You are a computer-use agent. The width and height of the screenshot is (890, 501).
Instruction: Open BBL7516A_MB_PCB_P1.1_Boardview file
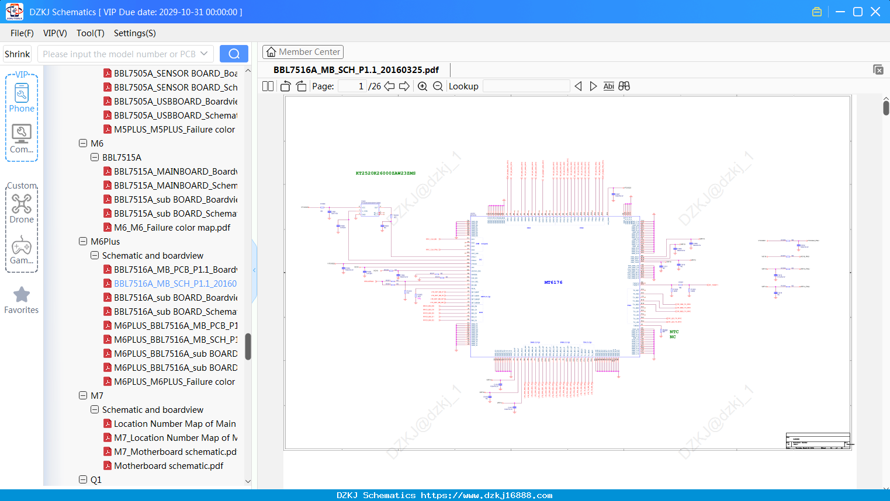(x=175, y=269)
